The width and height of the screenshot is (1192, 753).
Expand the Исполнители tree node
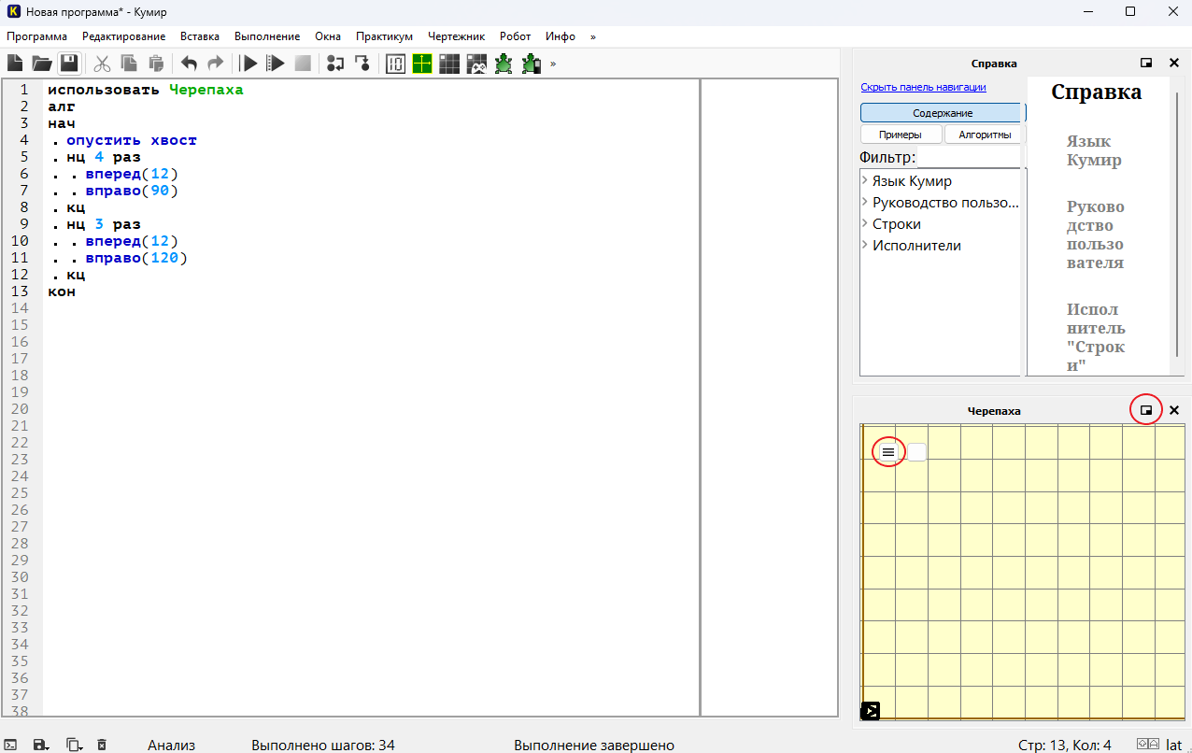coord(865,246)
